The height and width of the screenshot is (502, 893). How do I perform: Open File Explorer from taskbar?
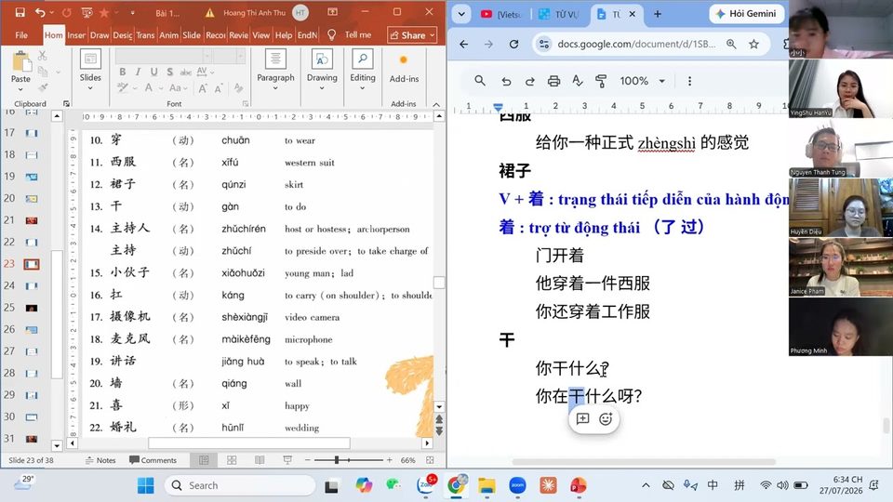(486, 485)
